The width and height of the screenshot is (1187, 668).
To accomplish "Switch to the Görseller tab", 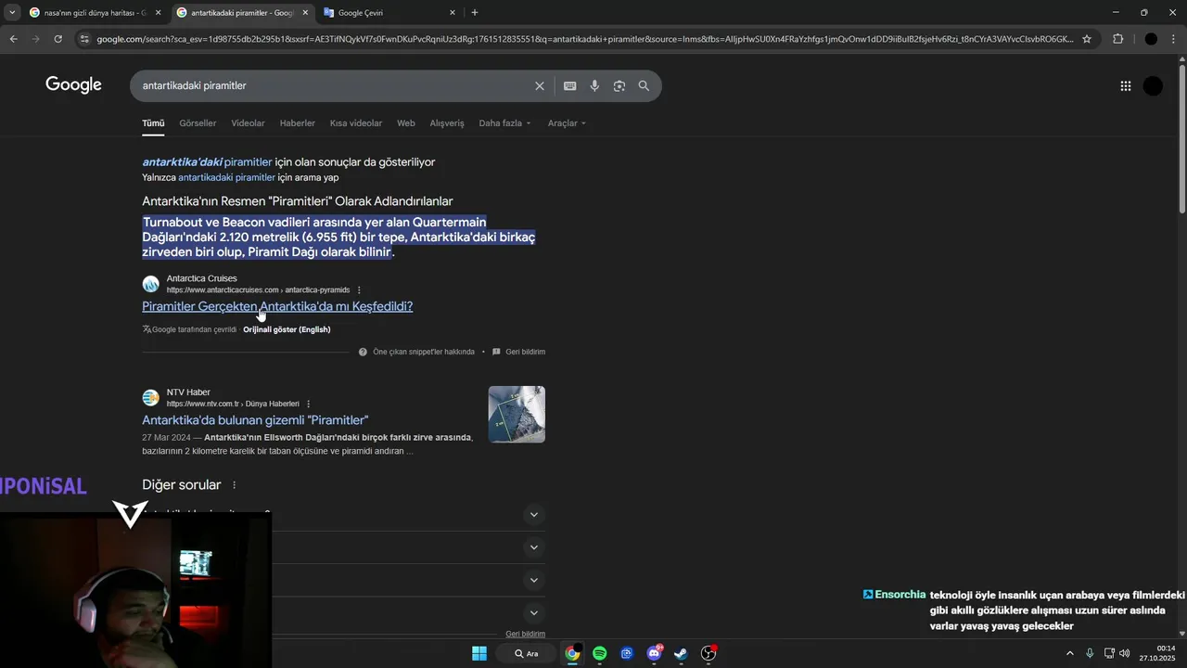I will click(x=198, y=123).
